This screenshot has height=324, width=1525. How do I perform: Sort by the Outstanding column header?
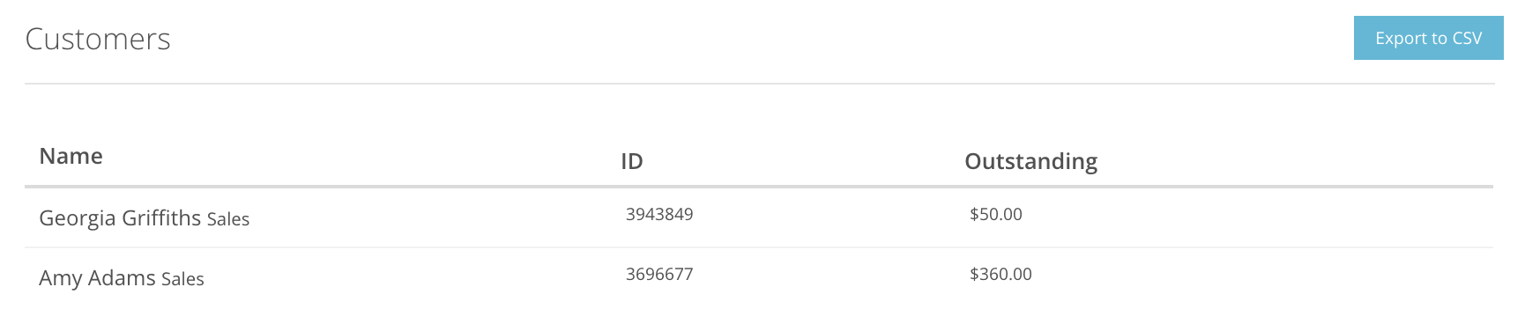[1030, 161]
